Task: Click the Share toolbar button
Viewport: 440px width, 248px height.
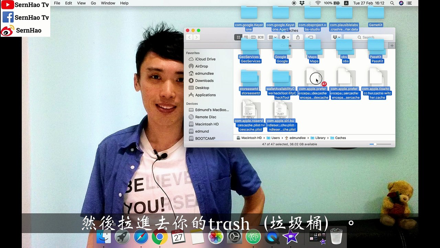Action: coord(298,37)
